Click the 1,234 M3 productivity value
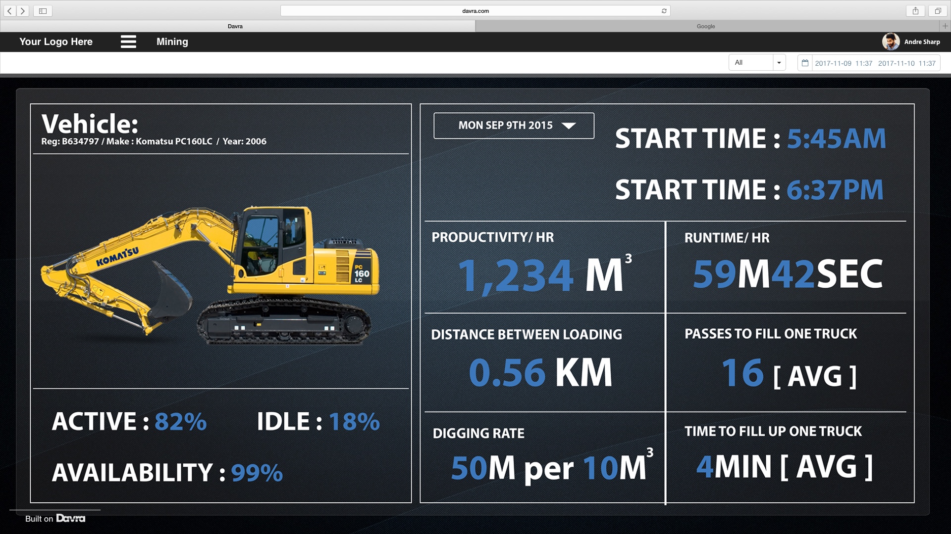 tap(545, 275)
